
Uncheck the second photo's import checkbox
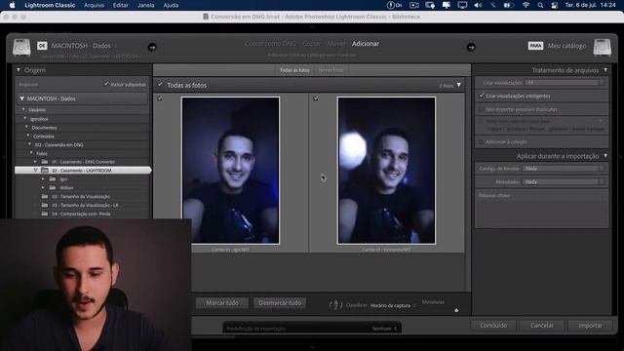click(316, 97)
